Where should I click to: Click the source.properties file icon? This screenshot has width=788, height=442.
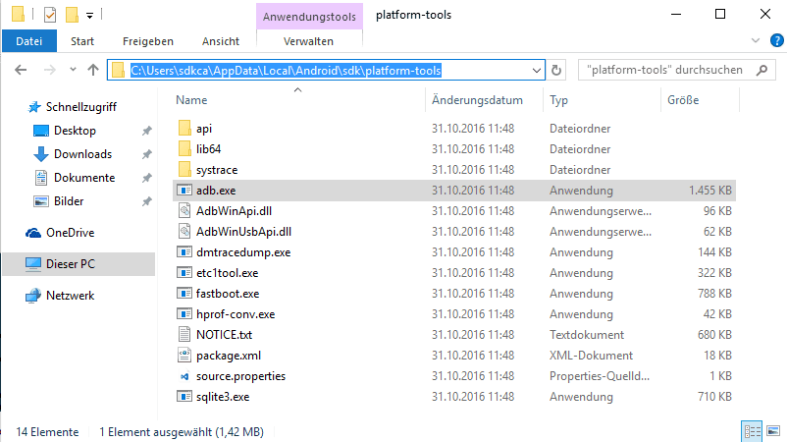click(184, 376)
